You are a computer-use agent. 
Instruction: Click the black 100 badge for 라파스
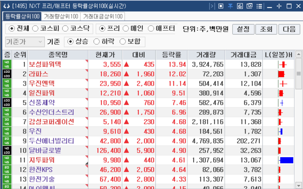pos(7,74)
